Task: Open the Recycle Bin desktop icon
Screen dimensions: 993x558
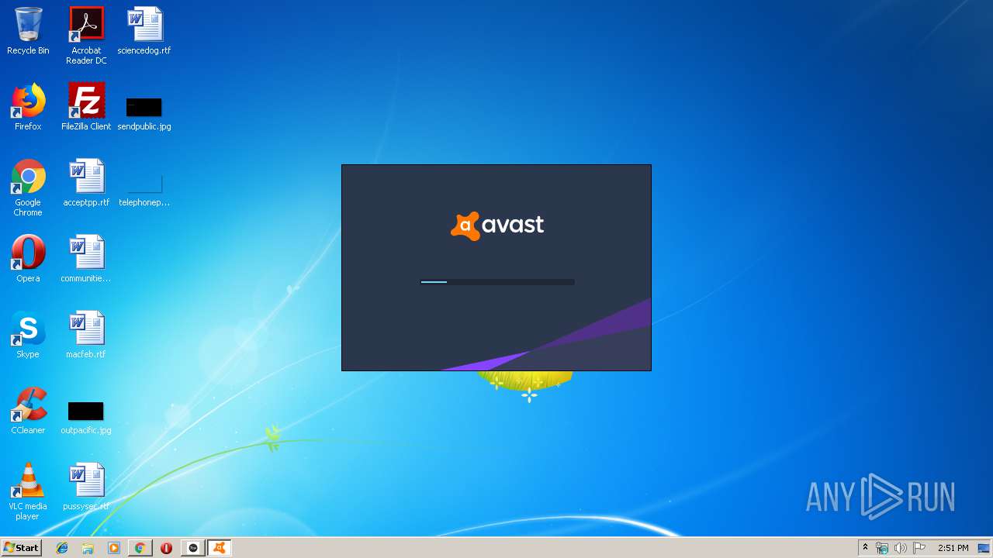Action: click(x=28, y=31)
